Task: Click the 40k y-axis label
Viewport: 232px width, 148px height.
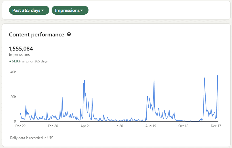Action: click(x=13, y=72)
